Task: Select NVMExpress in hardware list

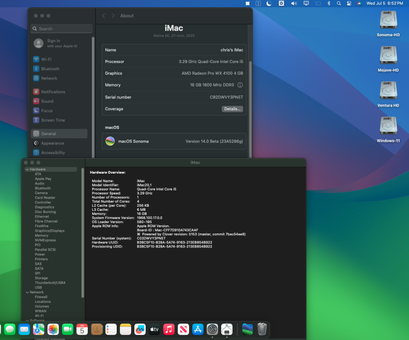Action: (x=45, y=240)
